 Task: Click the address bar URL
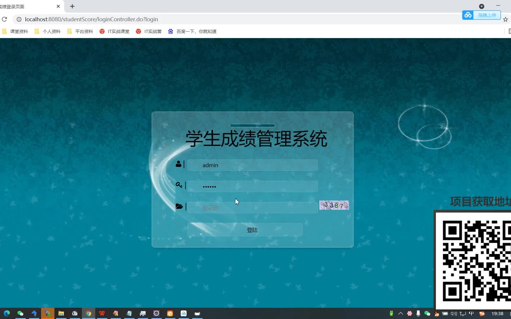tap(91, 19)
